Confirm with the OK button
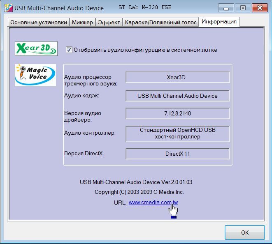Viewport: 272px width, 244px height. 245,232
